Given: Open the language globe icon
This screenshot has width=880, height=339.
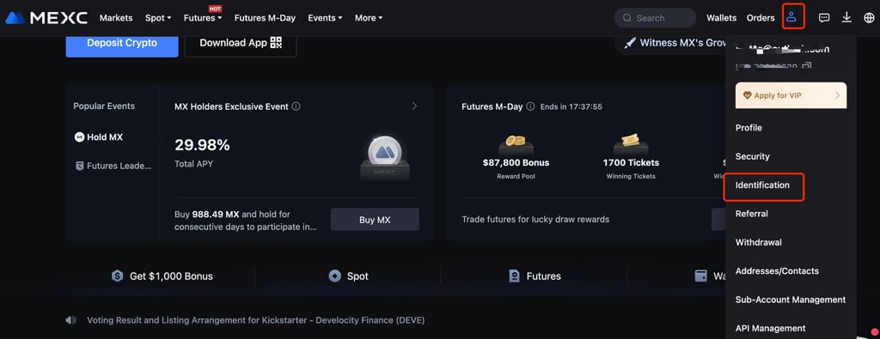Looking at the screenshot, I should pyautogui.click(x=869, y=18).
